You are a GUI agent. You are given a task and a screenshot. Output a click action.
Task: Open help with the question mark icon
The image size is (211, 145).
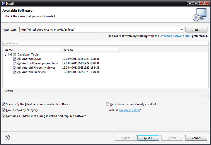pyautogui.click(x=7, y=137)
